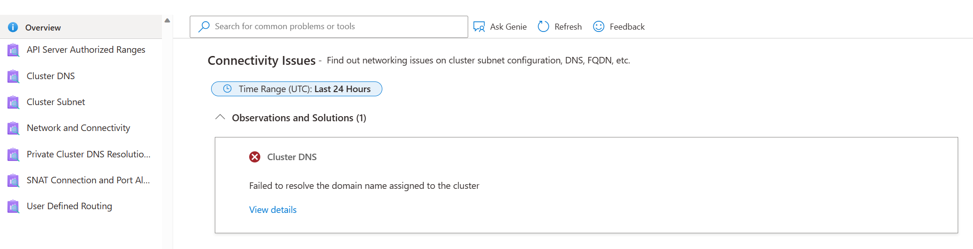
Task: Click the Overview info icon
Action: [13, 27]
